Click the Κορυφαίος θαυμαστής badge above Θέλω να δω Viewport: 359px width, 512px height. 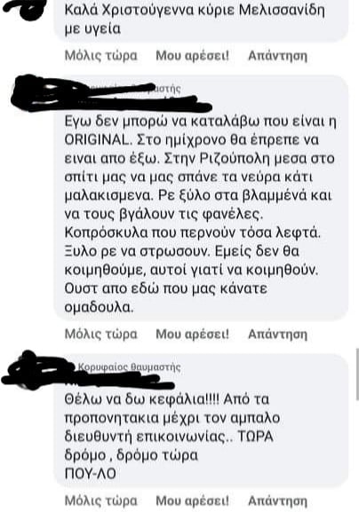pos(129,367)
